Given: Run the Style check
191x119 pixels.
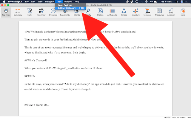Looking at the screenshot, I should tap(30, 12).
